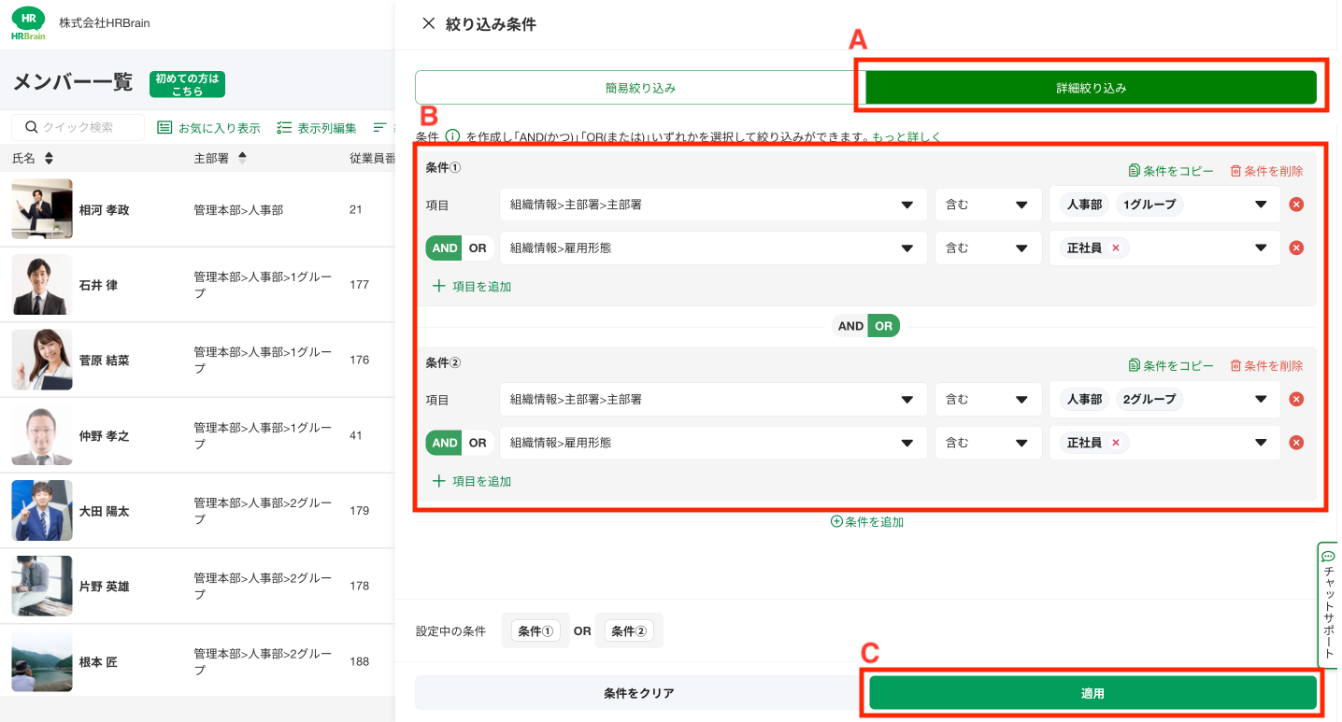Viewport: 1342px width, 722px height.
Task: Select the 詳細絞り込み tab
Action: pos(1091,89)
